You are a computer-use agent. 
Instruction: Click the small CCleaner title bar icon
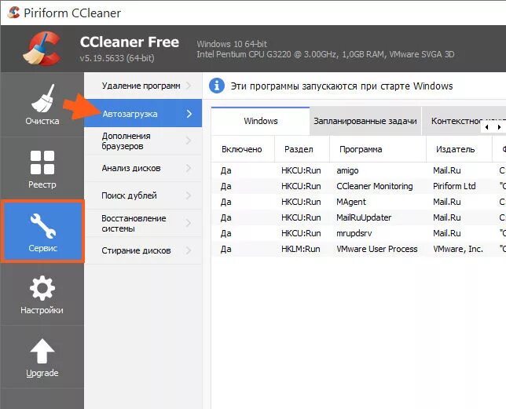pos(13,13)
